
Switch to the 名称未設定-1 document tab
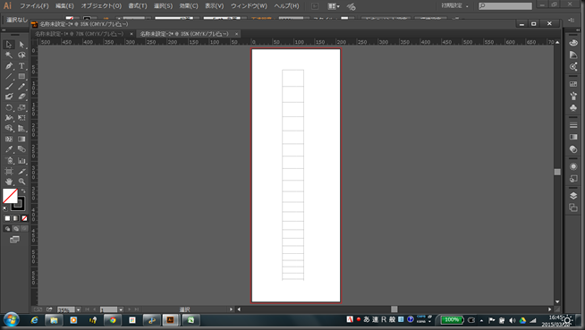coord(79,34)
